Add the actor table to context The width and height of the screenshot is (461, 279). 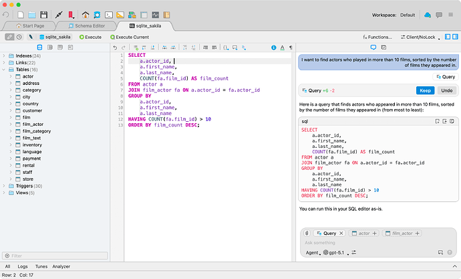click(375, 233)
